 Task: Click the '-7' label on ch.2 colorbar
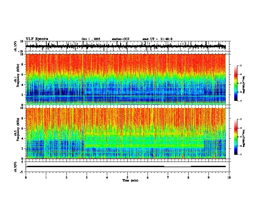coord(240,155)
